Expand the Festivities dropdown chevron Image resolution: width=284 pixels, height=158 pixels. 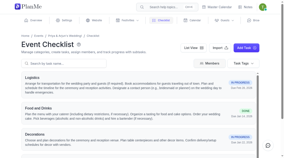click(x=138, y=21)
